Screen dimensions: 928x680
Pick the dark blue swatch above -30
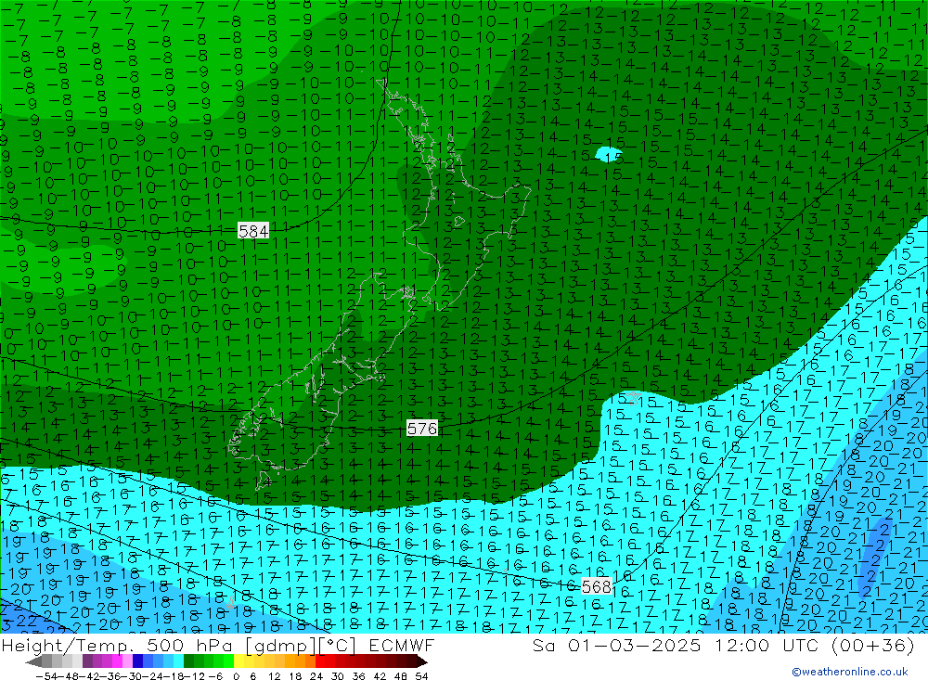(x=137, y=661)
